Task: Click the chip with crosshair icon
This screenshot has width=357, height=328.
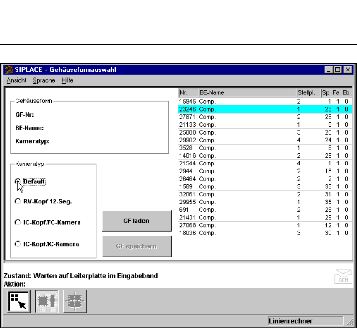Action: (75, 302)
